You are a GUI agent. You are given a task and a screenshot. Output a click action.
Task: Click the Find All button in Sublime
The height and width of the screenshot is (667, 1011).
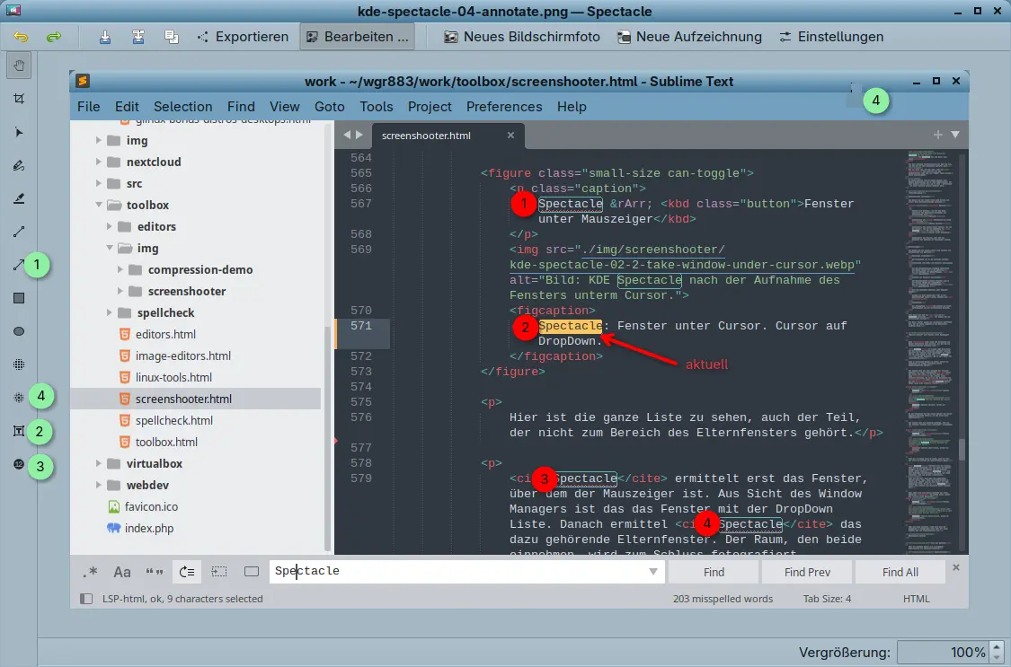click(x=900, y=572)
